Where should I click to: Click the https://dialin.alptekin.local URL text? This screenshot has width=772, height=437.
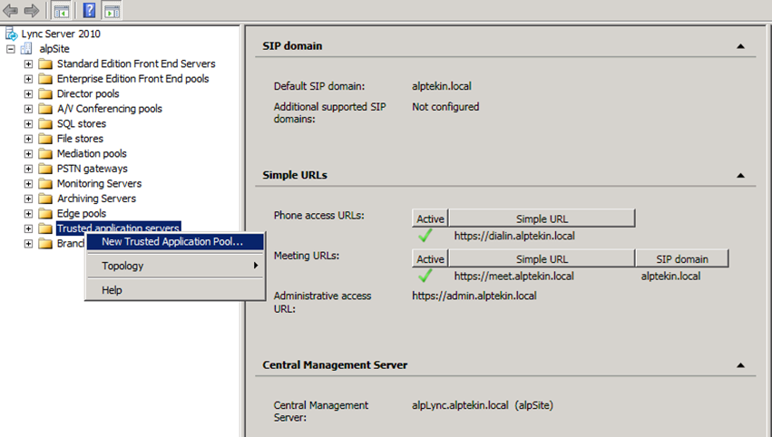[x=514, y=236]
